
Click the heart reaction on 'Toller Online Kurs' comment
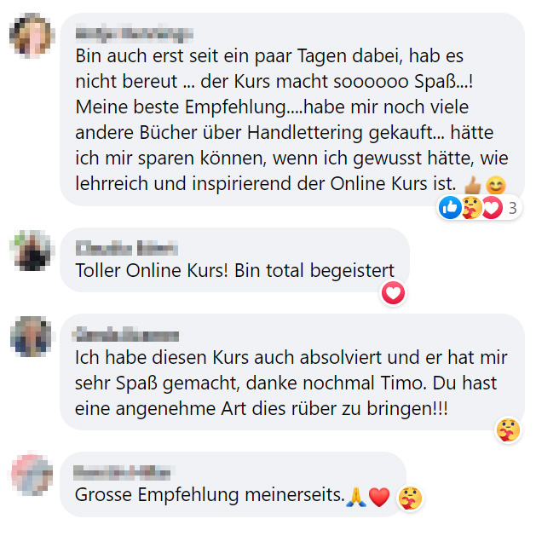pyautogui.click(x=393, y=293)
